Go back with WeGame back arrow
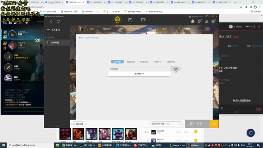 click(51, 21)
